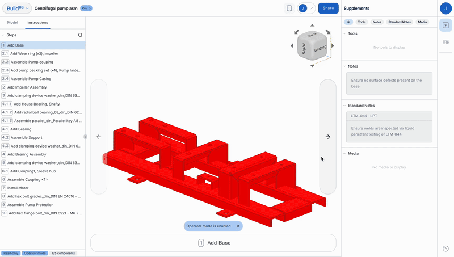The image size is (454, 257).
Task: Open the surface defects note card
Action: pyautogui.click(x=389, y=83)
